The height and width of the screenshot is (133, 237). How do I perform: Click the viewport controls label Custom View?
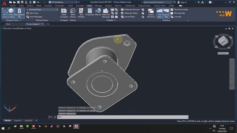10,28
